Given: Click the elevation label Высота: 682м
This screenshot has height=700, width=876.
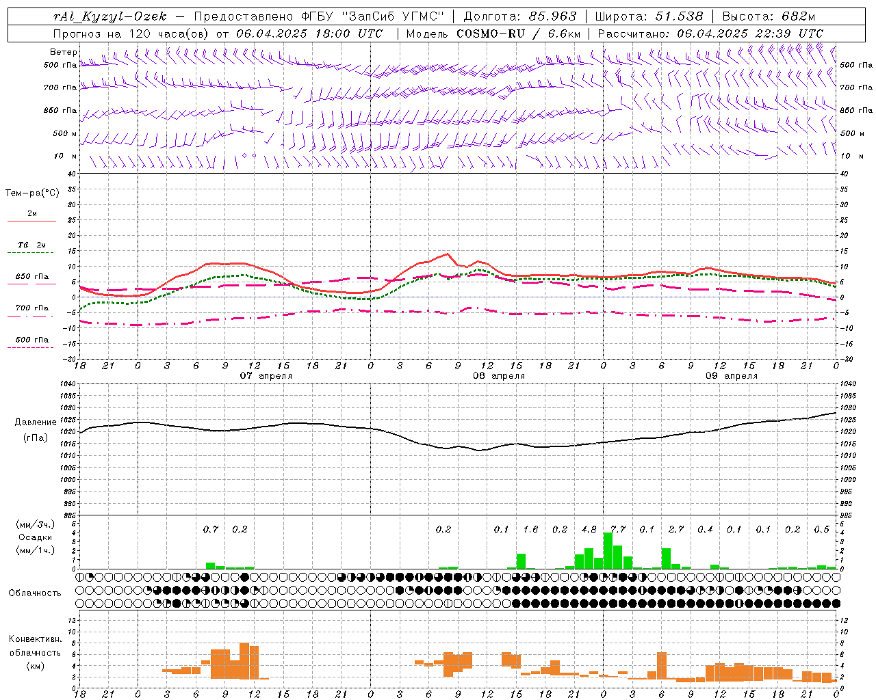Looking at the screenshot, I should pyautogui.click(x=769, y=16).
